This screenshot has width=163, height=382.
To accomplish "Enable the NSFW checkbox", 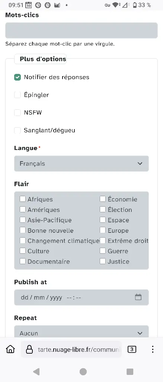I will click(x=17, y=113).
